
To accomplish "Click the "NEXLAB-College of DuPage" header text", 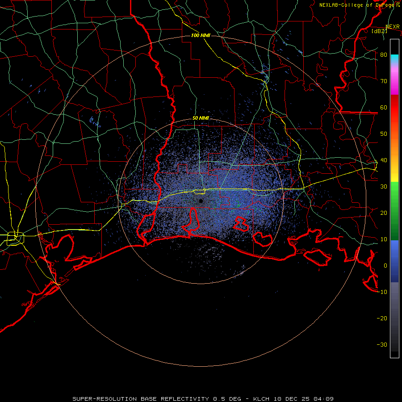I will click(357, 5).
